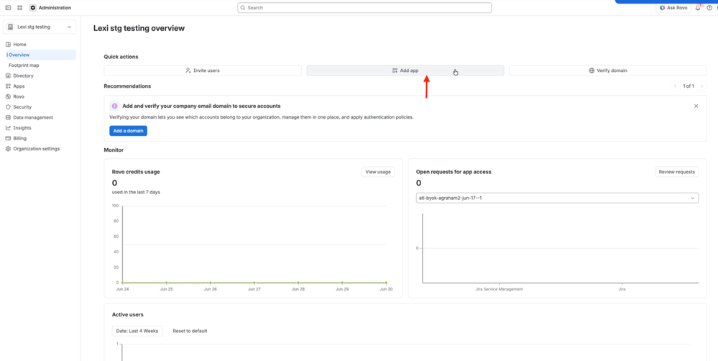The width and height of the screenshot is (718, 361).
Task: Open the atl-byok-agraham2-jun-17--1 site dropdown
Action: point(557,198)
